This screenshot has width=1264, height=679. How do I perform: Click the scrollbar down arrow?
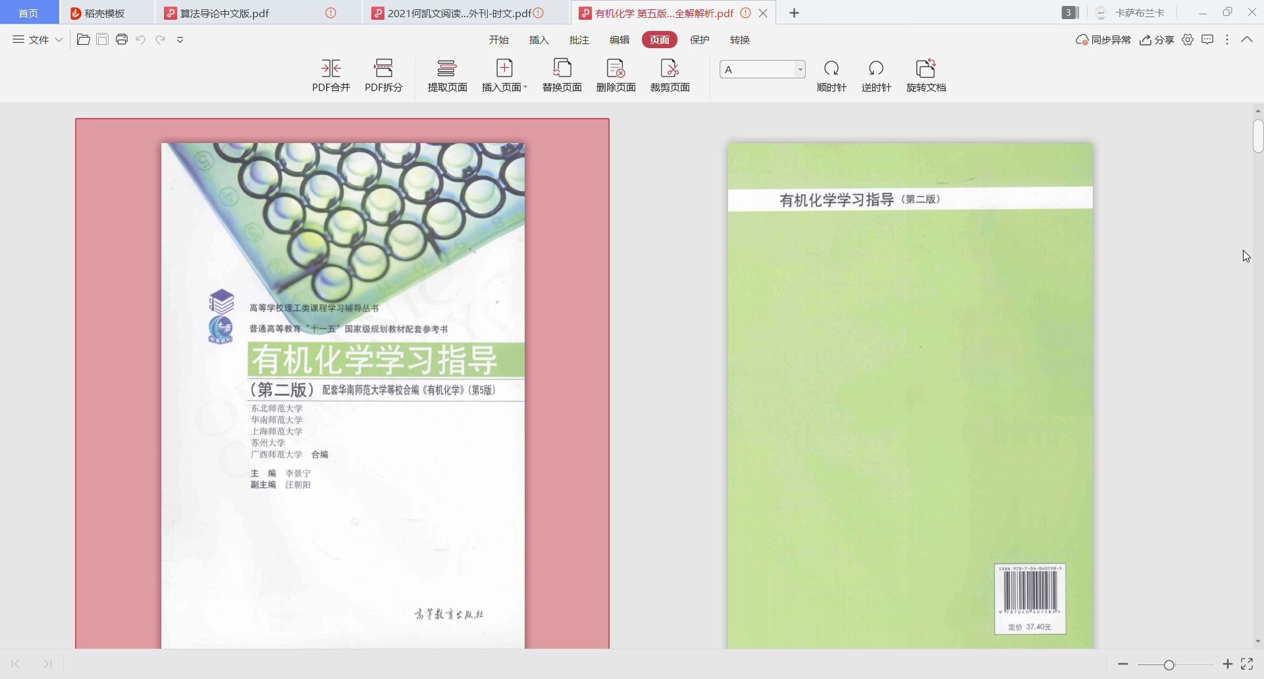click(x=1258, y=641)
